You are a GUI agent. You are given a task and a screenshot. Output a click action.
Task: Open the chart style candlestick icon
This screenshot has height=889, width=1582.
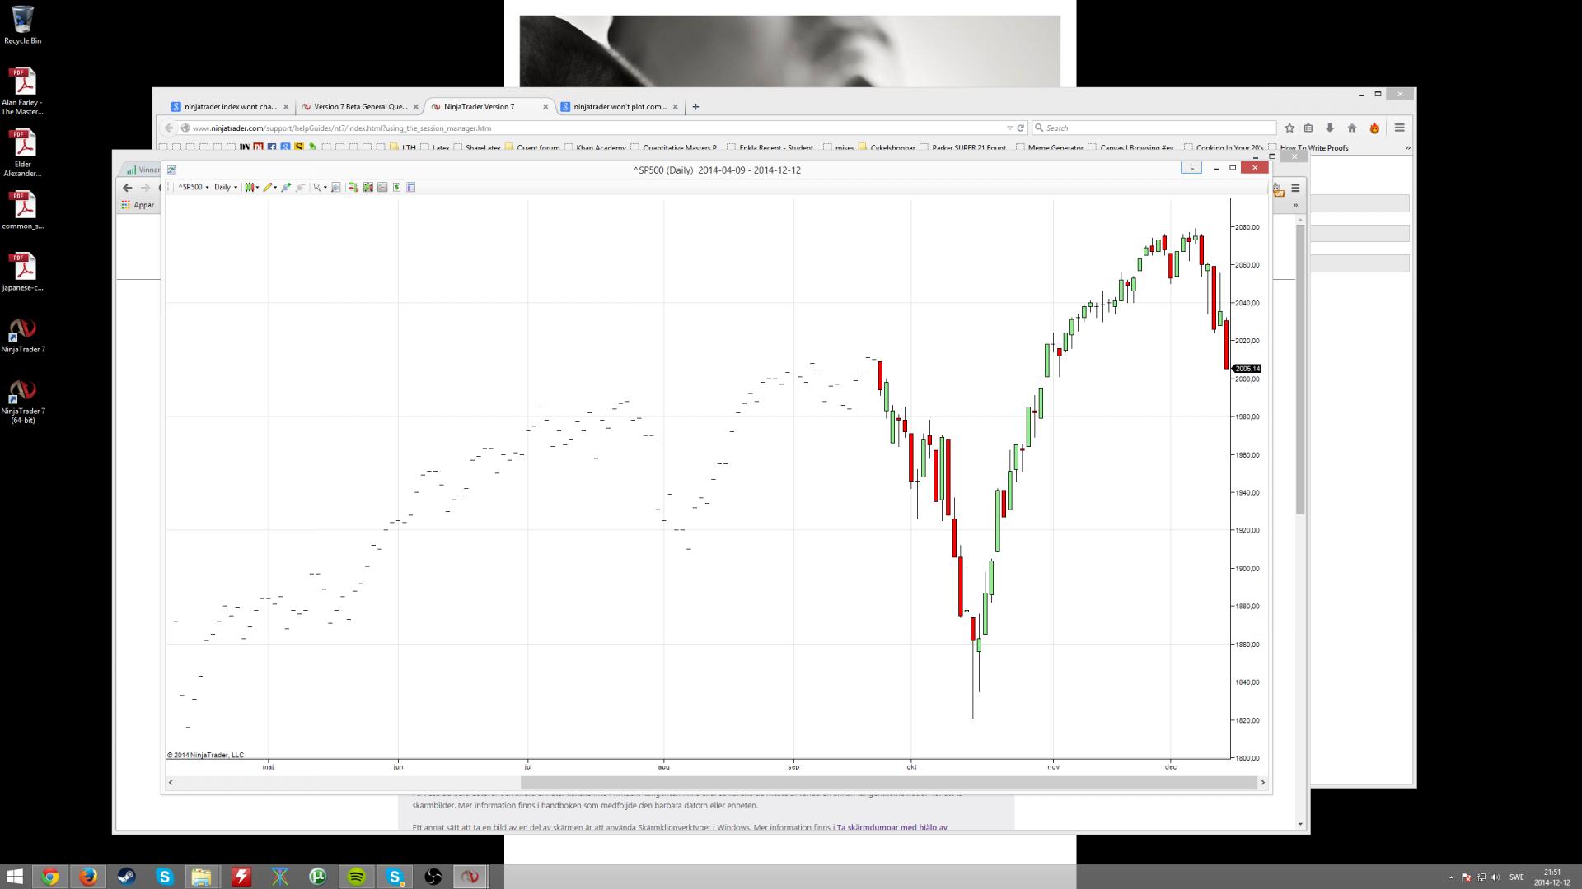click(x=250, y=188)
